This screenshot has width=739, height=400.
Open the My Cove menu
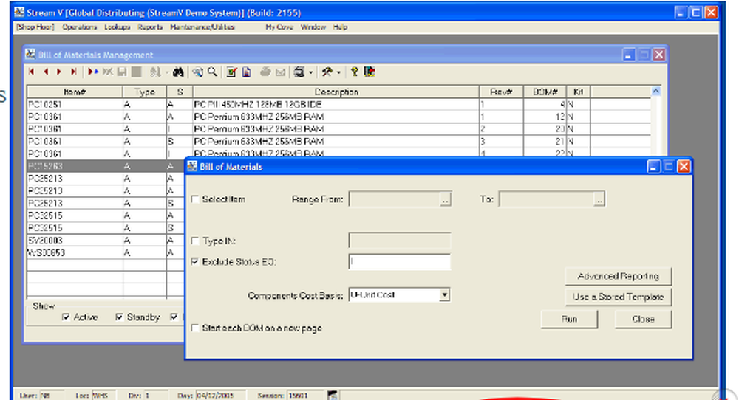pos(279,27)
